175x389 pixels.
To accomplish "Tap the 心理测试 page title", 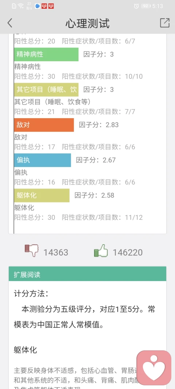I will point(87,24).
